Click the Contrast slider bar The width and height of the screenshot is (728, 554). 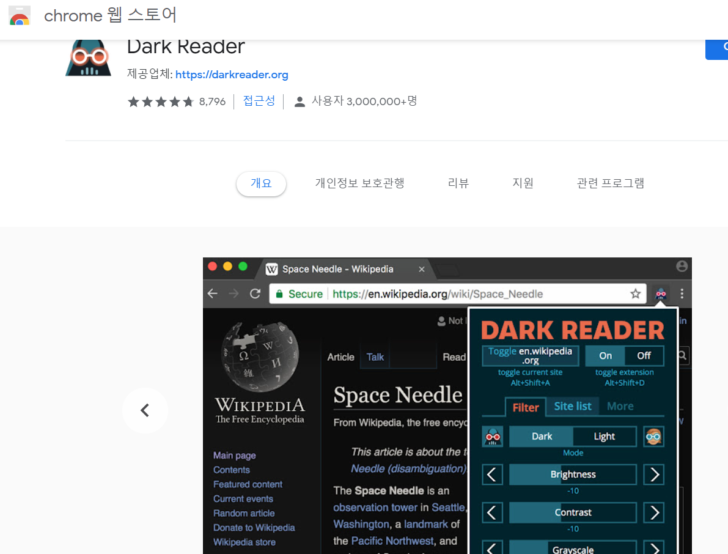573,512
